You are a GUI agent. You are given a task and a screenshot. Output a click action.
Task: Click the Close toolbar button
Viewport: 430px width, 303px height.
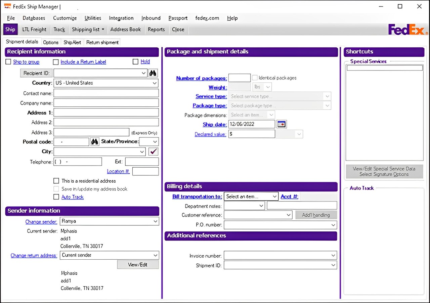178,30
